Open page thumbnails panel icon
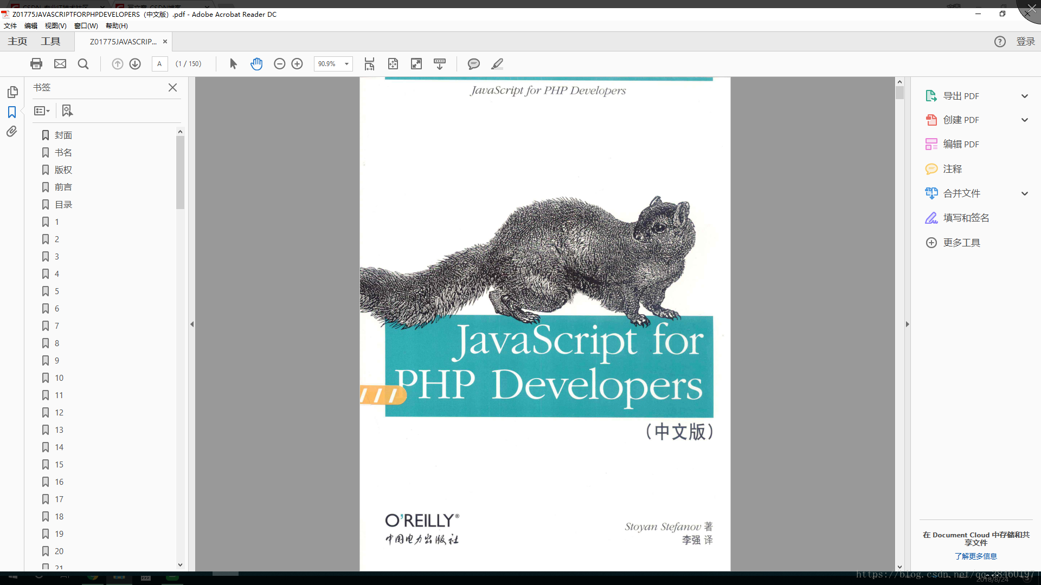This screenshot has width=1041, height=585. coord(12,92)
